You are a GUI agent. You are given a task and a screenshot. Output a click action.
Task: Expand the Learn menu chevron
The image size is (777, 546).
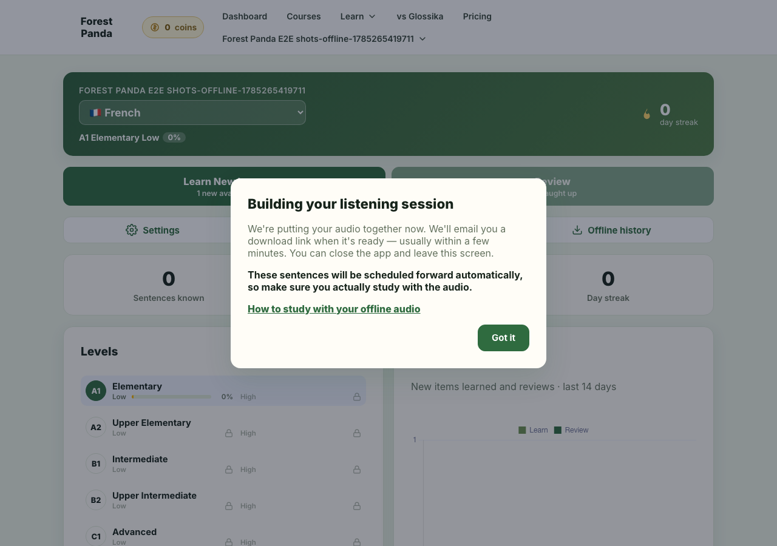tap(372, 16)
